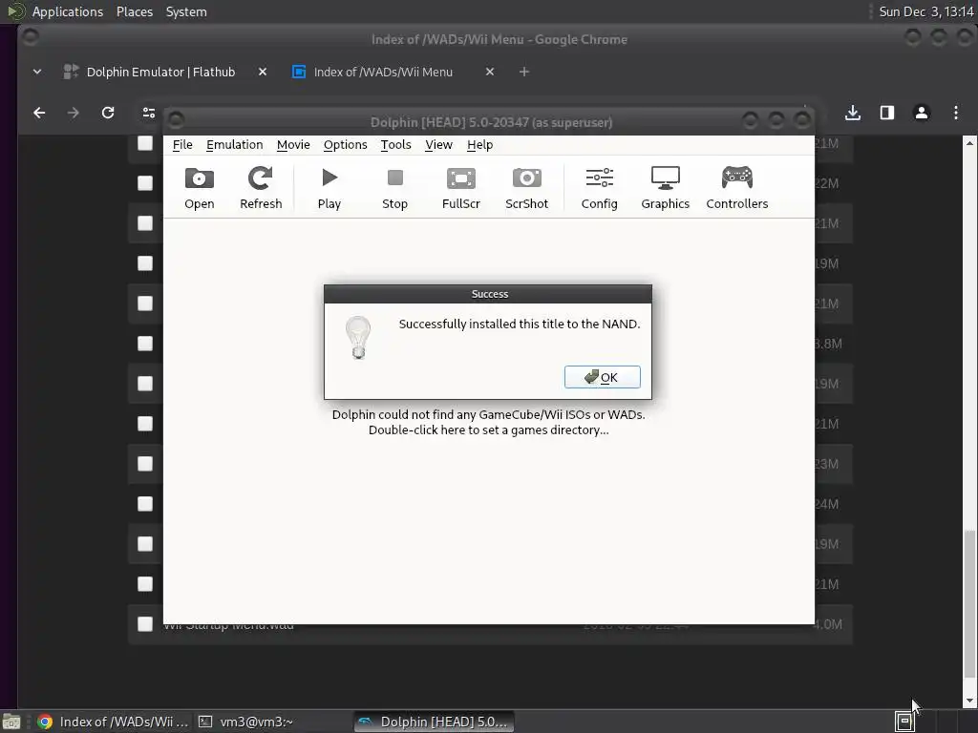
Task: Open the Graphics settings icon
Action: point(665,188)
